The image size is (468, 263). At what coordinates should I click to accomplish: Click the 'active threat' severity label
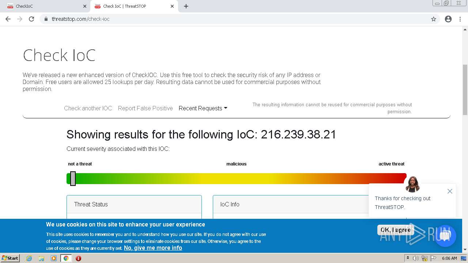[x=392, y=164]
